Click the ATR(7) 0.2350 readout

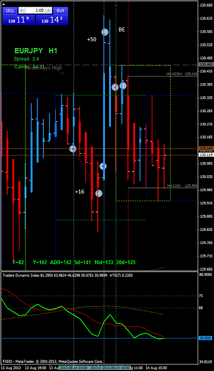121,275
